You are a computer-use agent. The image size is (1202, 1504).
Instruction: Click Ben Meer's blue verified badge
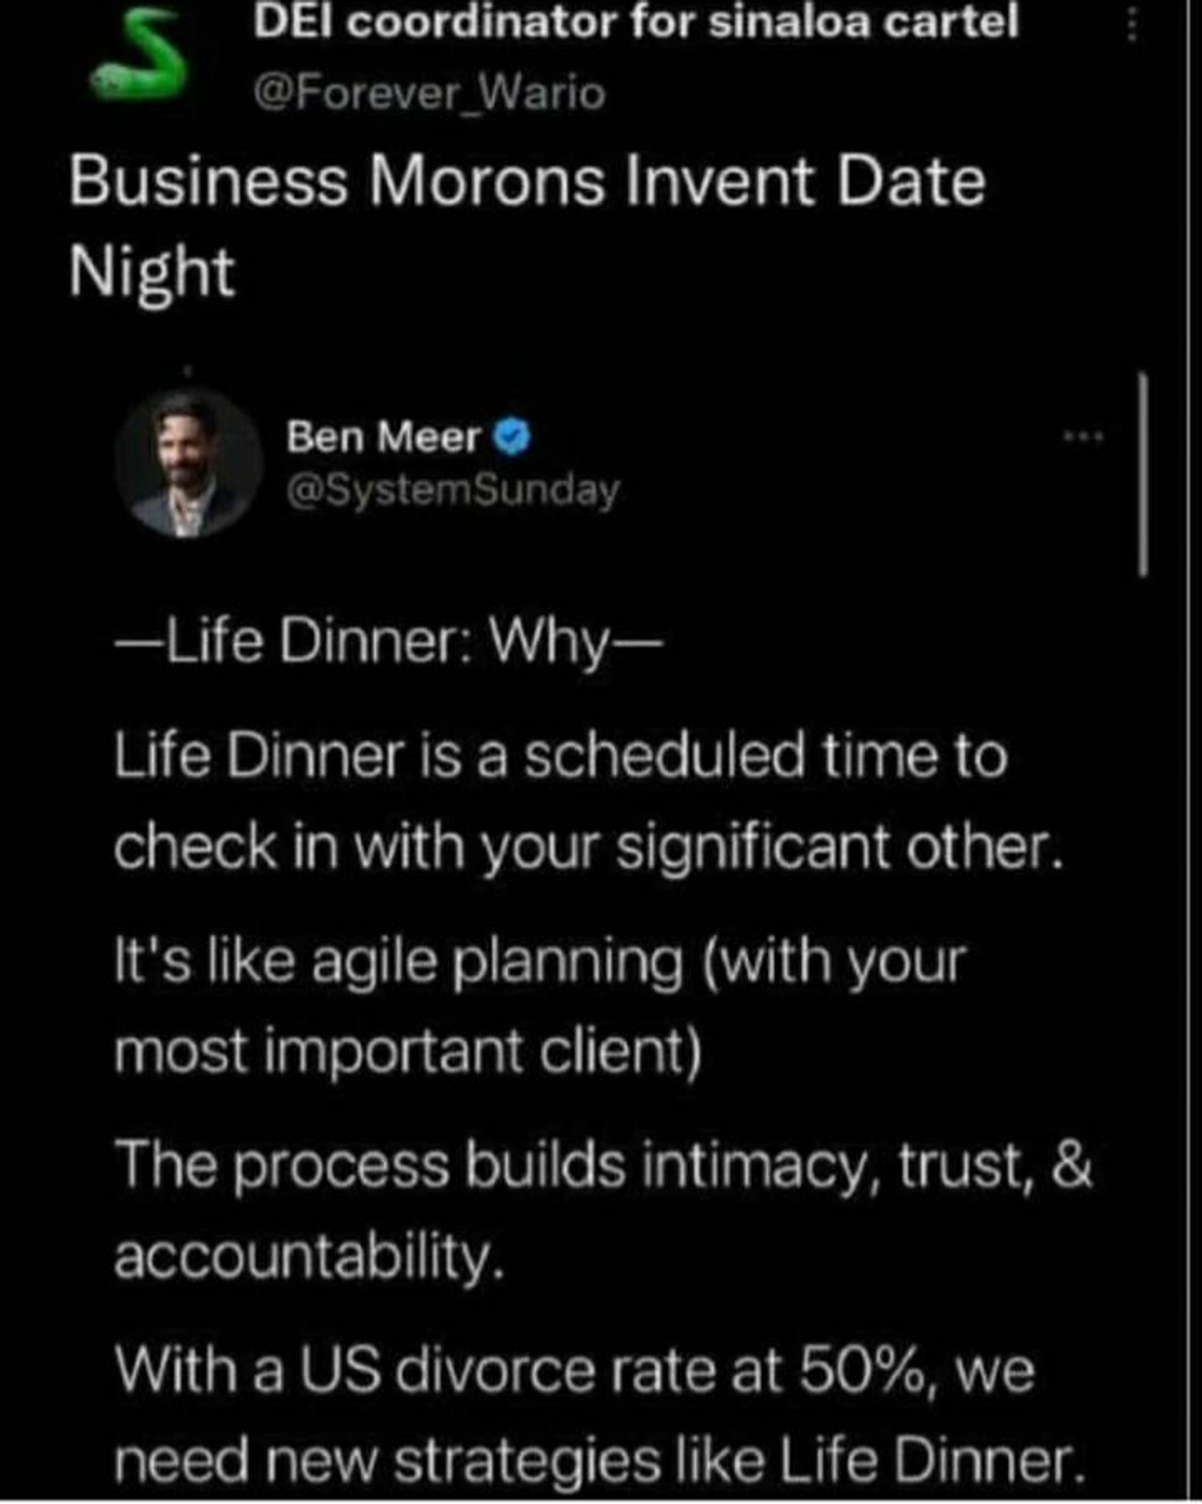(512, 437)
